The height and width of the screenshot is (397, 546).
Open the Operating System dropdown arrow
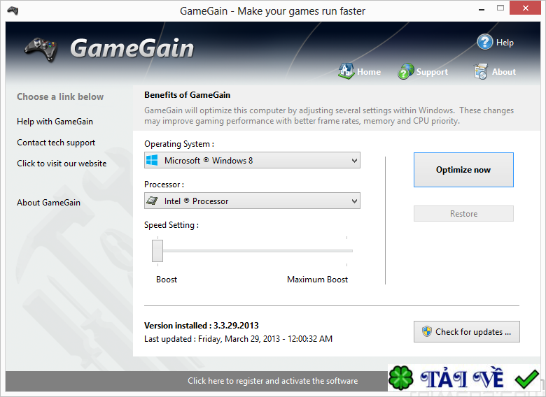click(354, 161)
